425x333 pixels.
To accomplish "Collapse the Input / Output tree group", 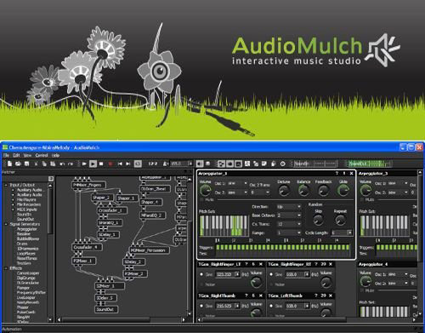I will pos(6,185).
